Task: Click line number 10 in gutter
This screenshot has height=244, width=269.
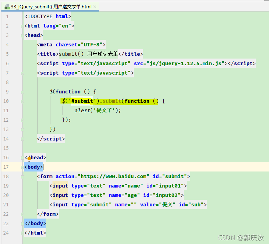Action: (6, 101)
